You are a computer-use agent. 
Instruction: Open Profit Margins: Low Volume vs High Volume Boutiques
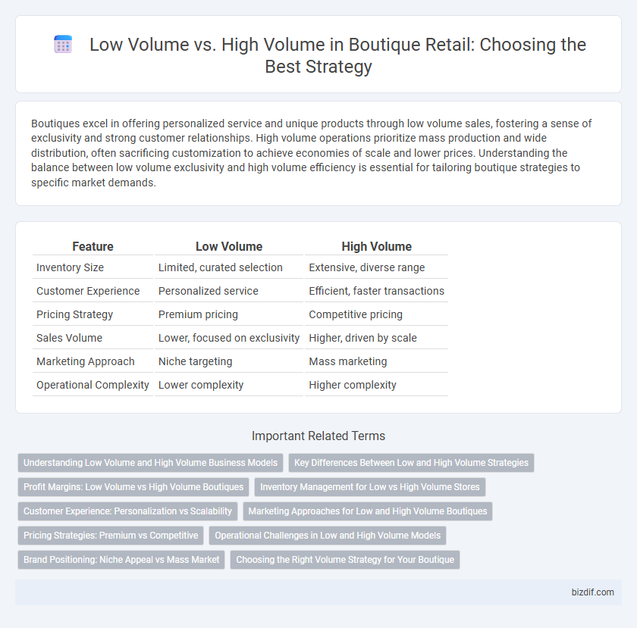(133, 487)
